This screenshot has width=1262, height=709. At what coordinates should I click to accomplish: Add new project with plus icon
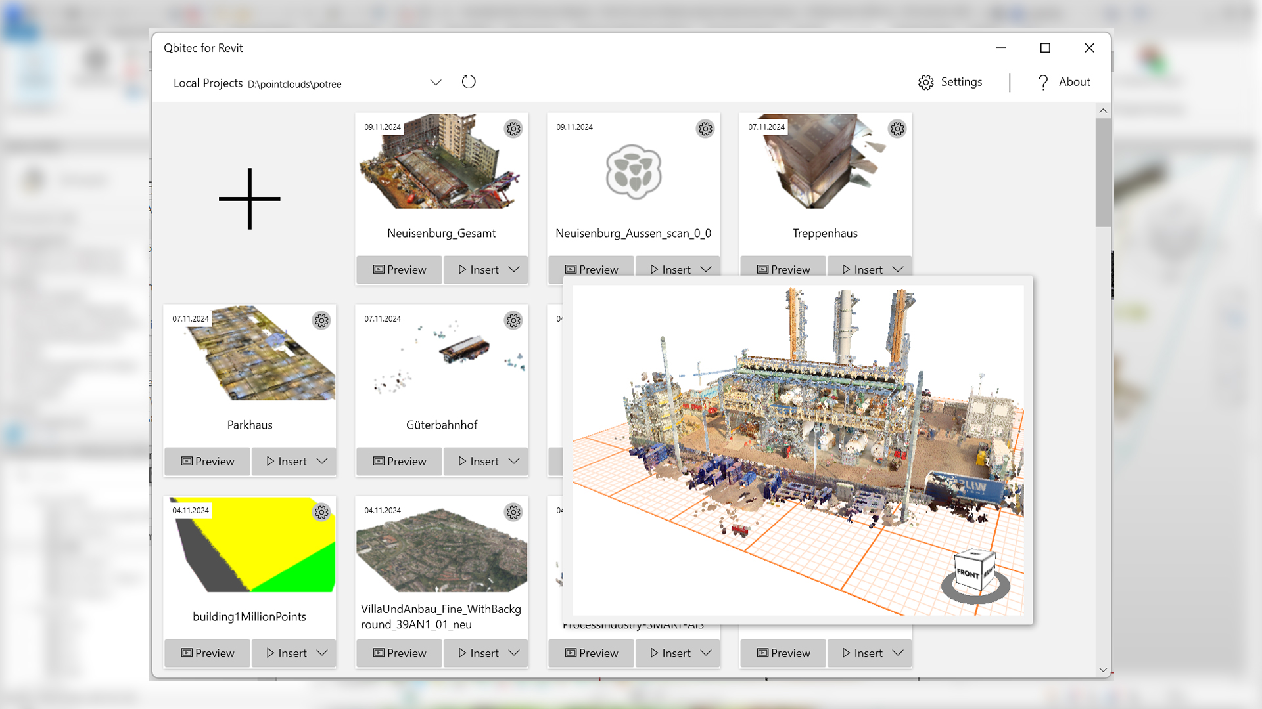(x=250, y=198)
